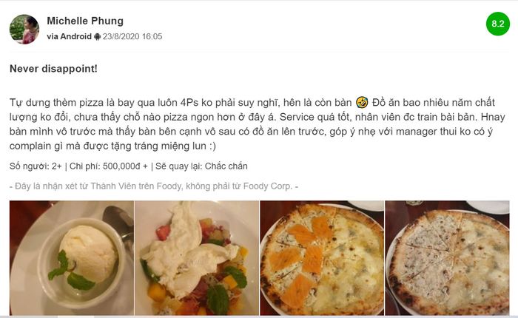Open the Never disappoint! review title
Screen dimensions: 518x318
coord(53,69)
